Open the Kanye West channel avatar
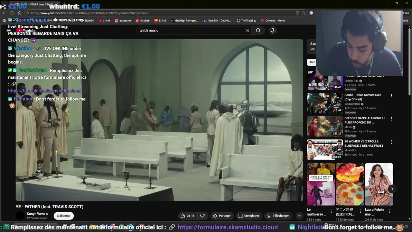Screen dimensions: 412x232 (x=20, y=216)
